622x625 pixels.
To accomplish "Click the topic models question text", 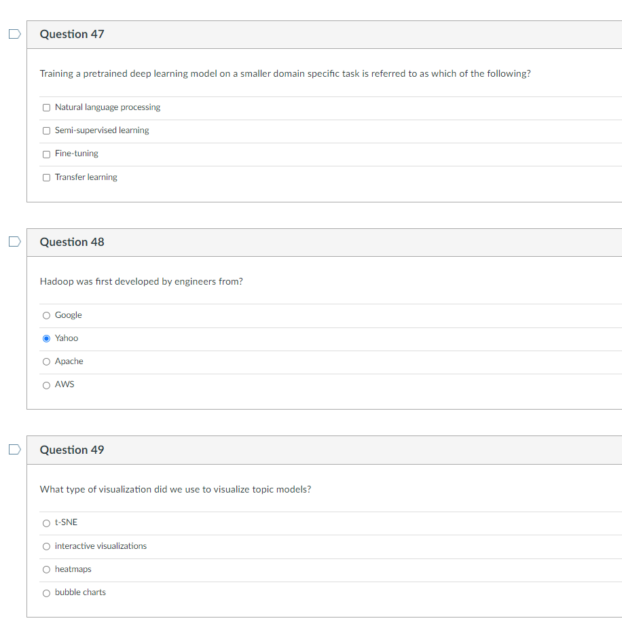I will click(175, 489).
